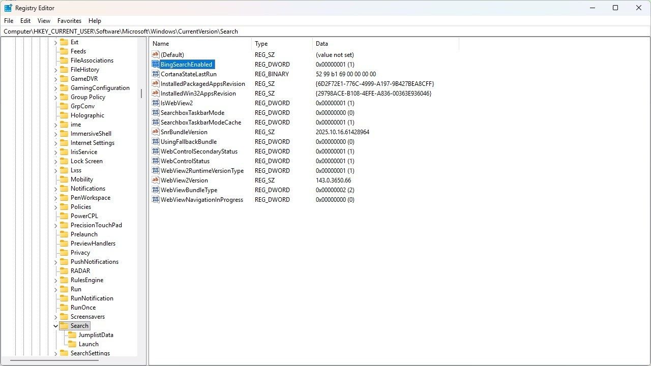Click the DWORD icon beside UsingFallbackBundle
Viewport: 651px width, 366px height.
click(x=156, y=142)
